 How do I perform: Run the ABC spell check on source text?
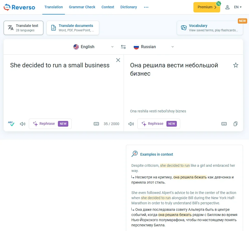point(11,124)
